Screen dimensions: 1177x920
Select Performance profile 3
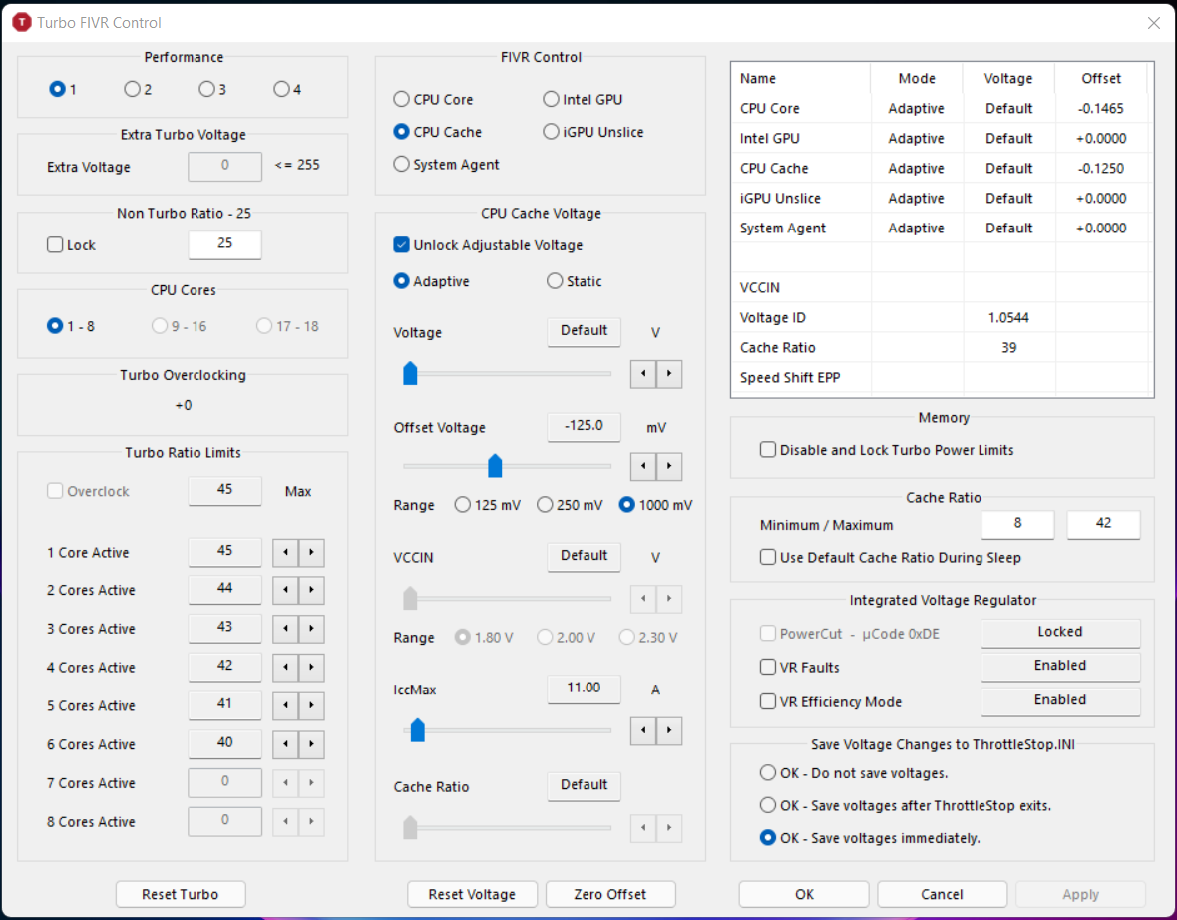[206, 89]
